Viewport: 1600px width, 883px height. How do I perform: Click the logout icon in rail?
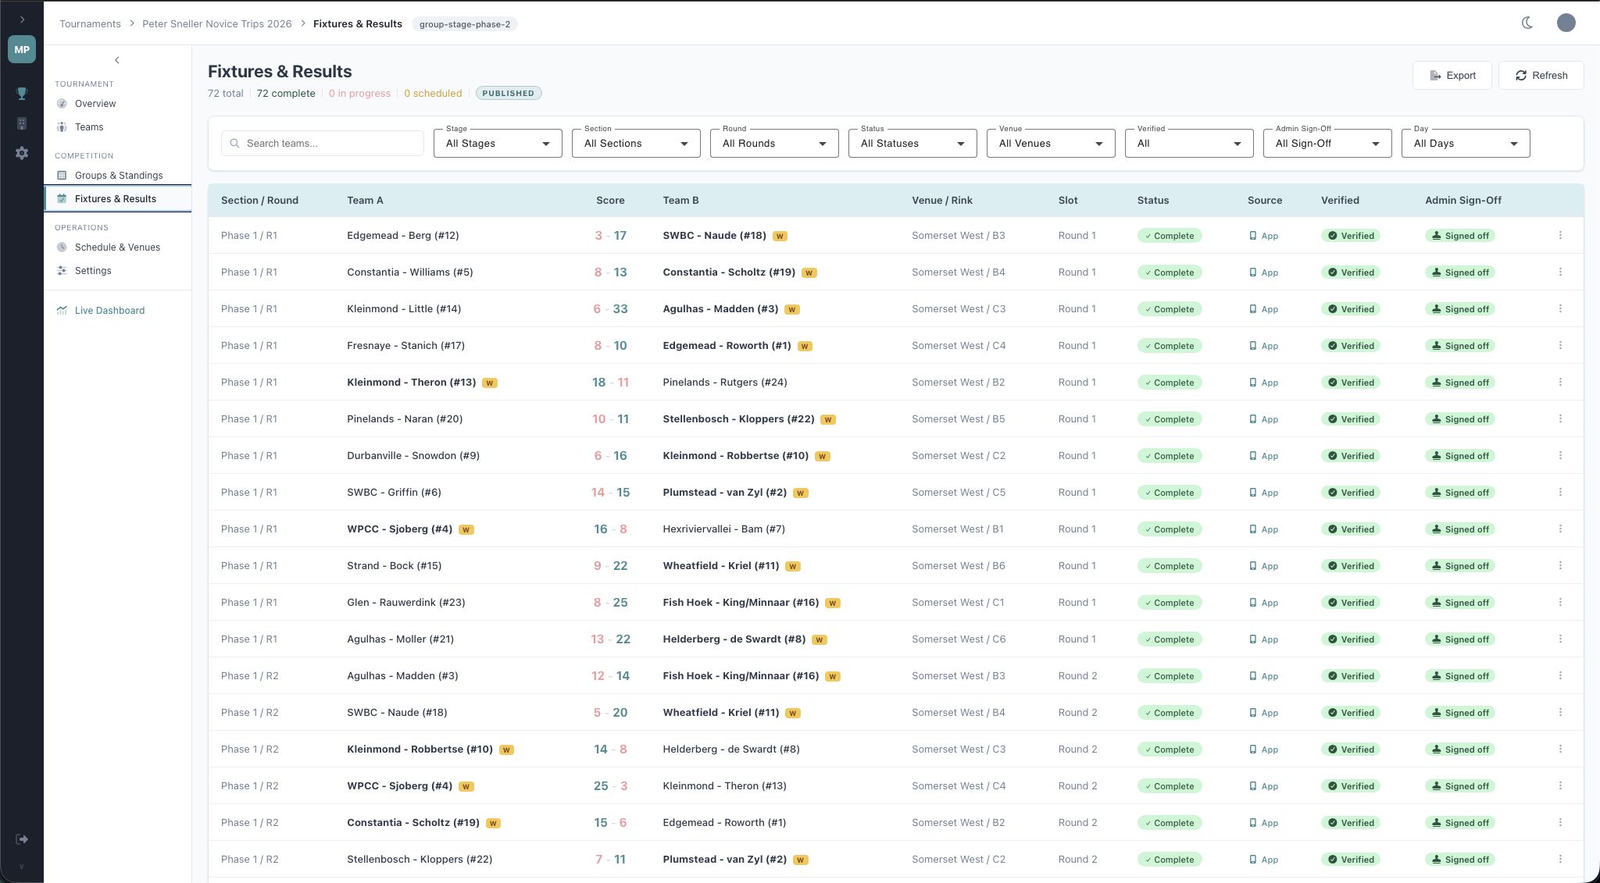click(x=22, y=839)
